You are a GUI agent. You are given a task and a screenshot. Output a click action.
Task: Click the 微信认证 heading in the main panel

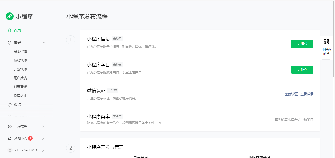pyautogui.click(x=96, y=90)
